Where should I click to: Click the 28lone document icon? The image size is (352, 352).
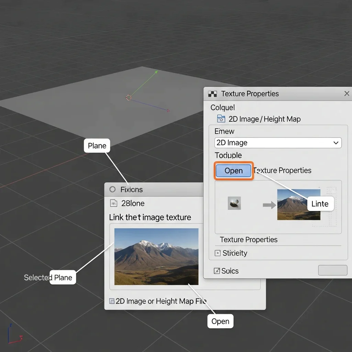tap(114, 203)
